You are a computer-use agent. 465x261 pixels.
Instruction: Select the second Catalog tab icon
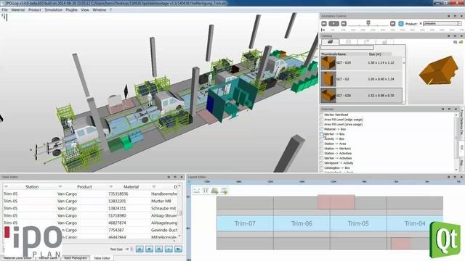point(349,42)
